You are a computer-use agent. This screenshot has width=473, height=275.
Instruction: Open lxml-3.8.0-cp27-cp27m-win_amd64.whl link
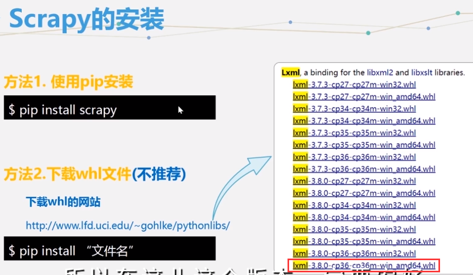tap(364, 193)
